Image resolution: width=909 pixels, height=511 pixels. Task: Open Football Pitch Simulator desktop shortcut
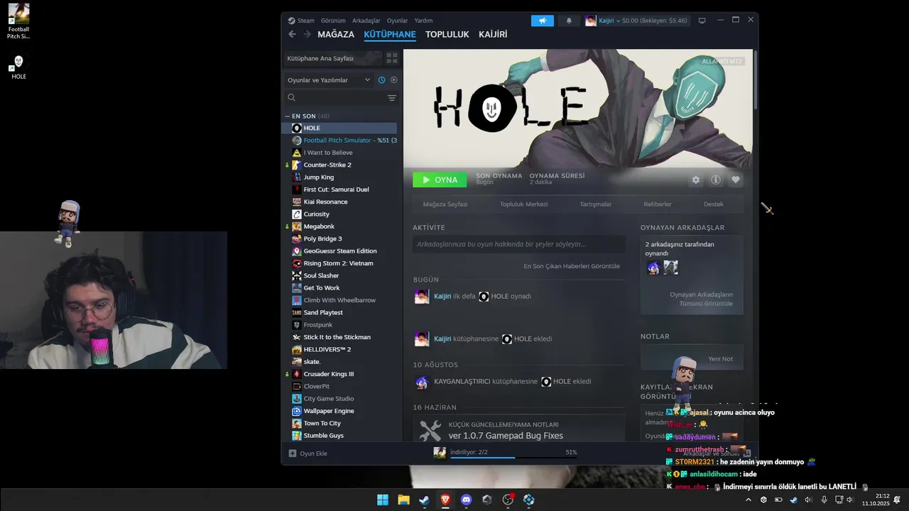(18, 21)
